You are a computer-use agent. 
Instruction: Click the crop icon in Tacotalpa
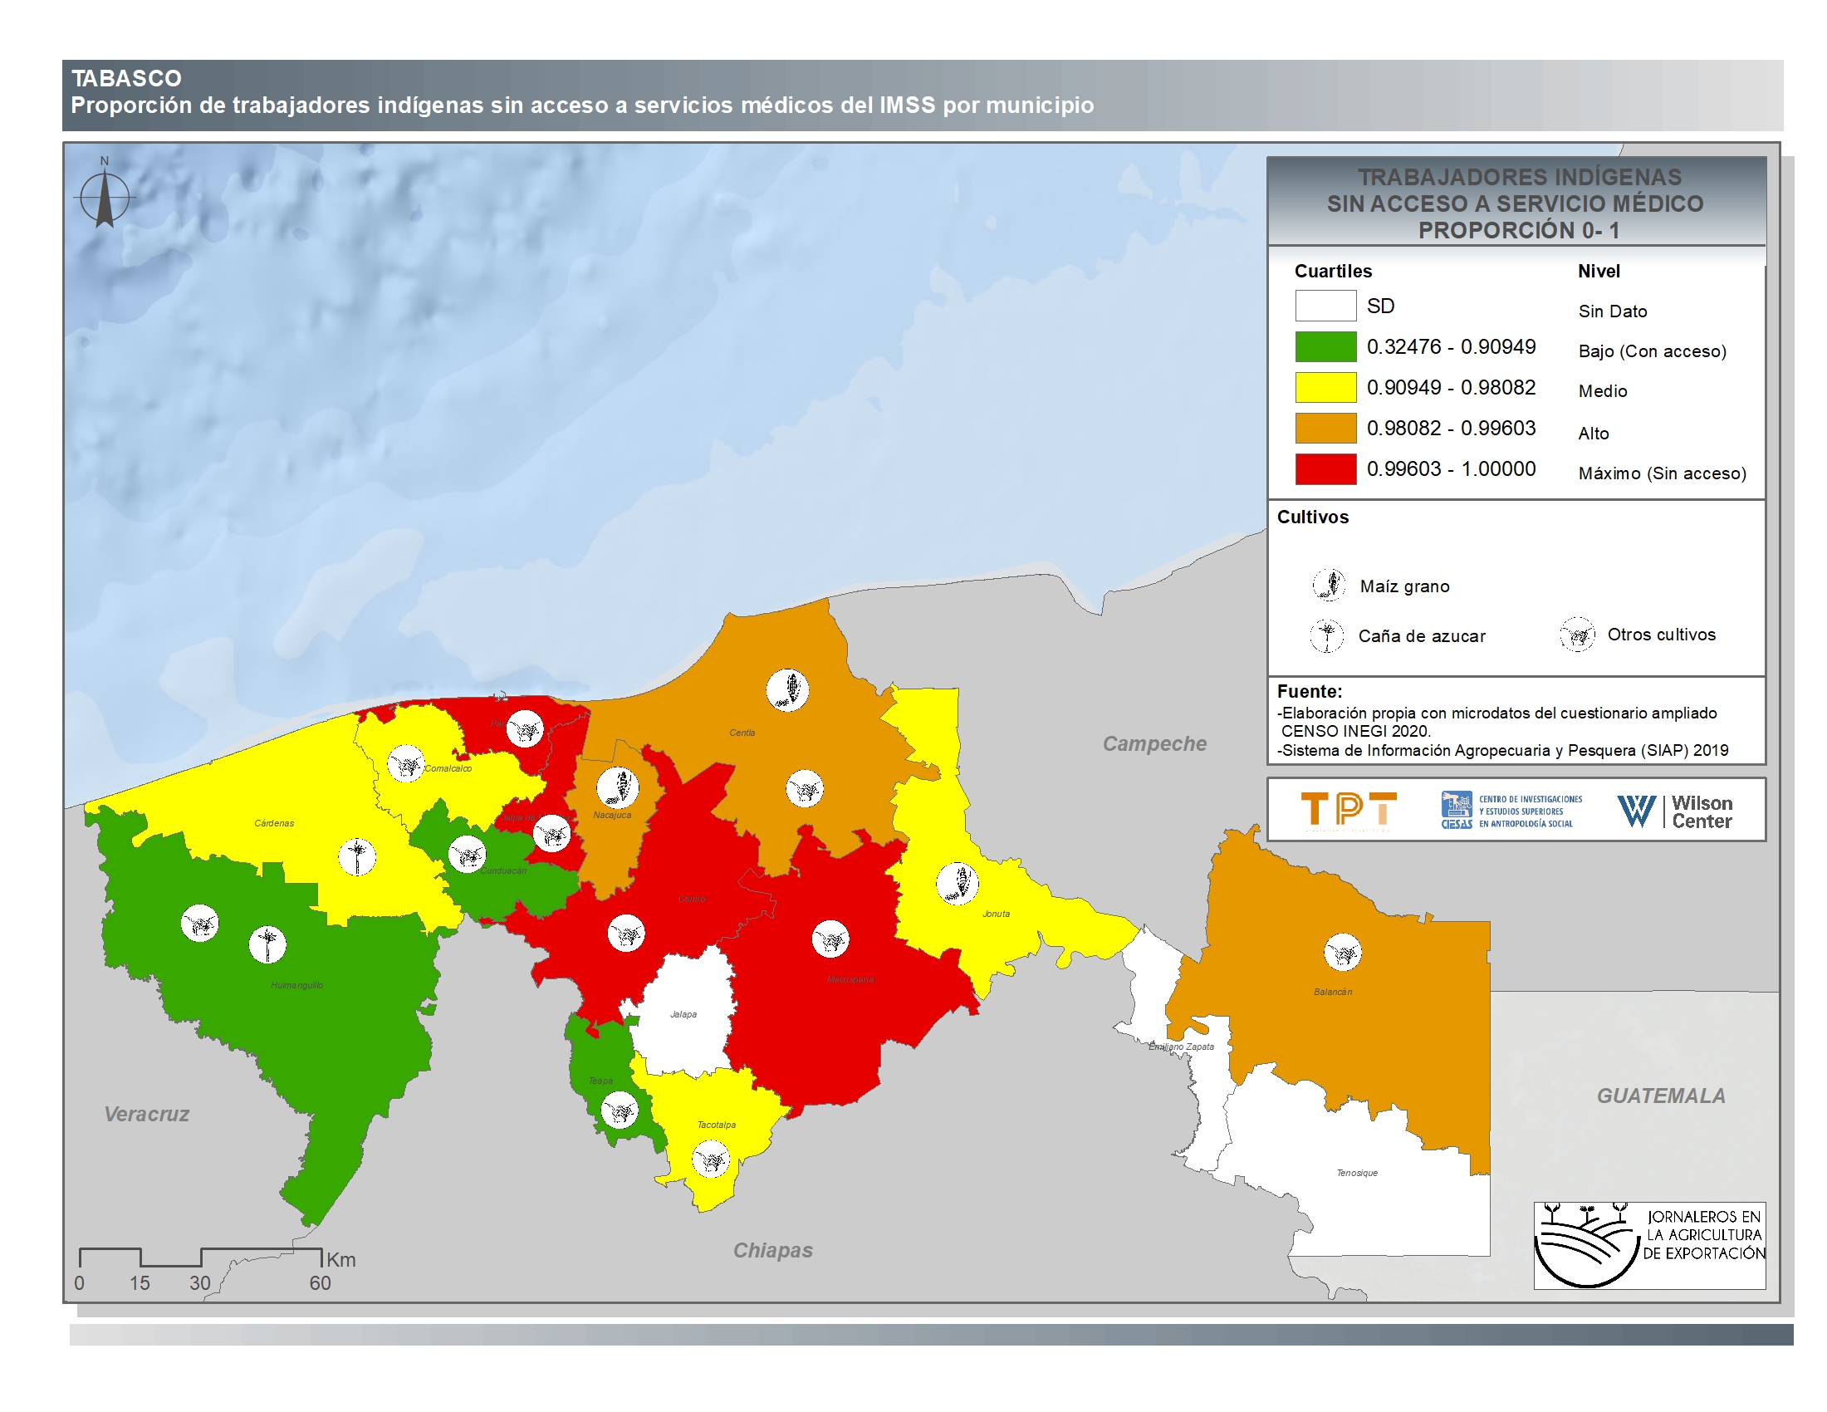click(711, 1160)
